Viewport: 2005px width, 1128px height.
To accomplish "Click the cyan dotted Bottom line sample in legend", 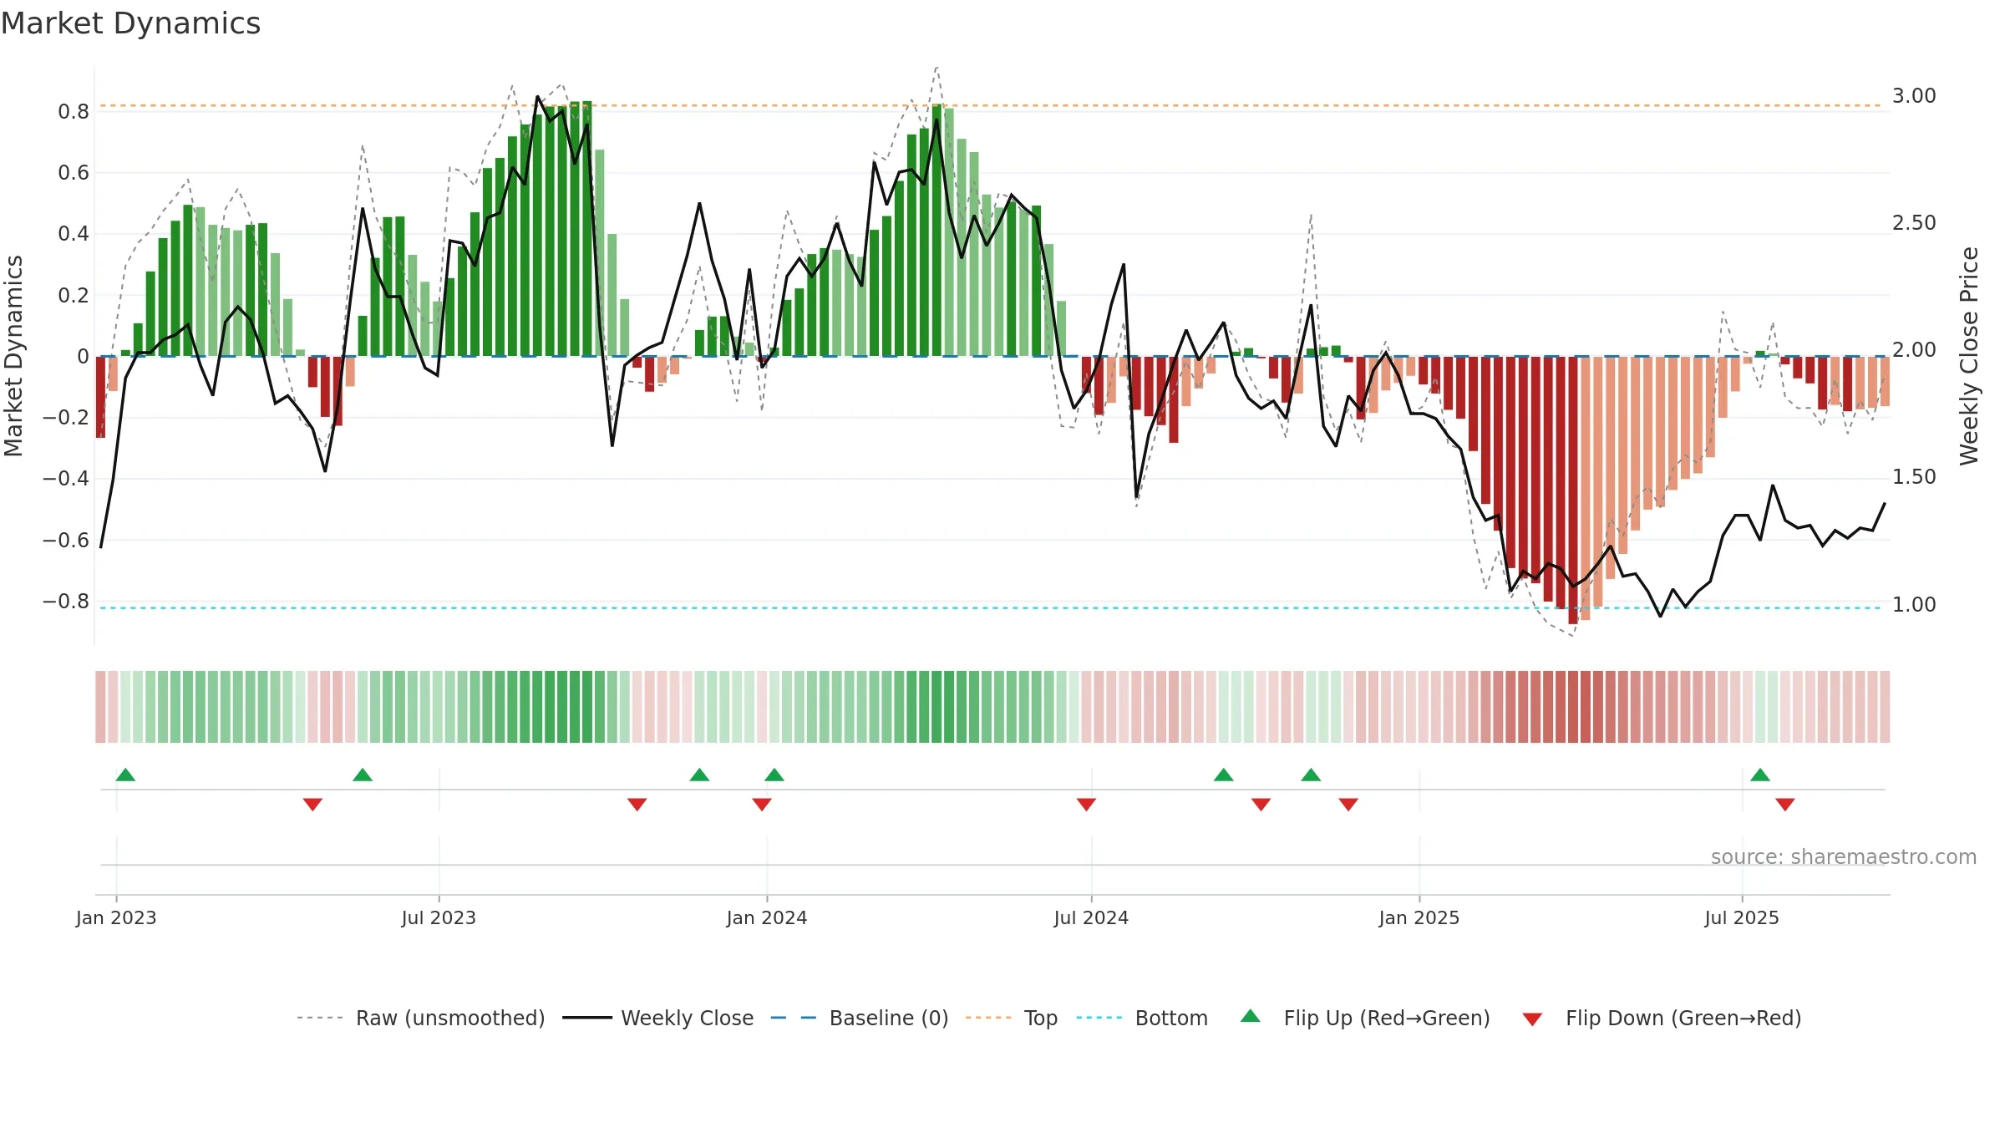I will click(1099, 1018).
